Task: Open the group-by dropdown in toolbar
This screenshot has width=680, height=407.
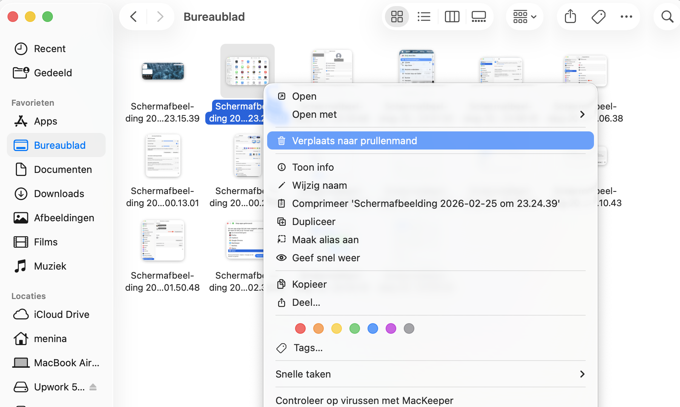Action: click(x=524, y=17)
